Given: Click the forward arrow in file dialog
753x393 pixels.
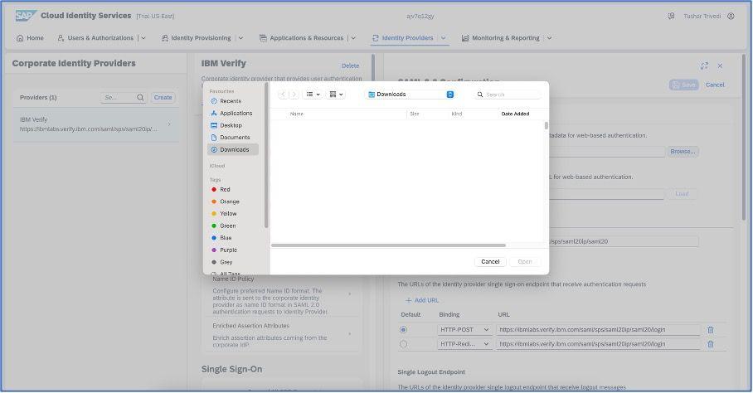Looking at the screenshot, I should [x=294, y=95].
